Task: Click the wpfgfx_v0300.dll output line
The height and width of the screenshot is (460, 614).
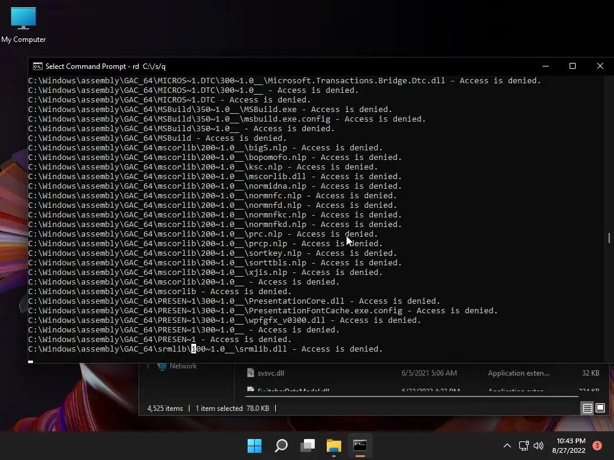Action: (224, 320)
